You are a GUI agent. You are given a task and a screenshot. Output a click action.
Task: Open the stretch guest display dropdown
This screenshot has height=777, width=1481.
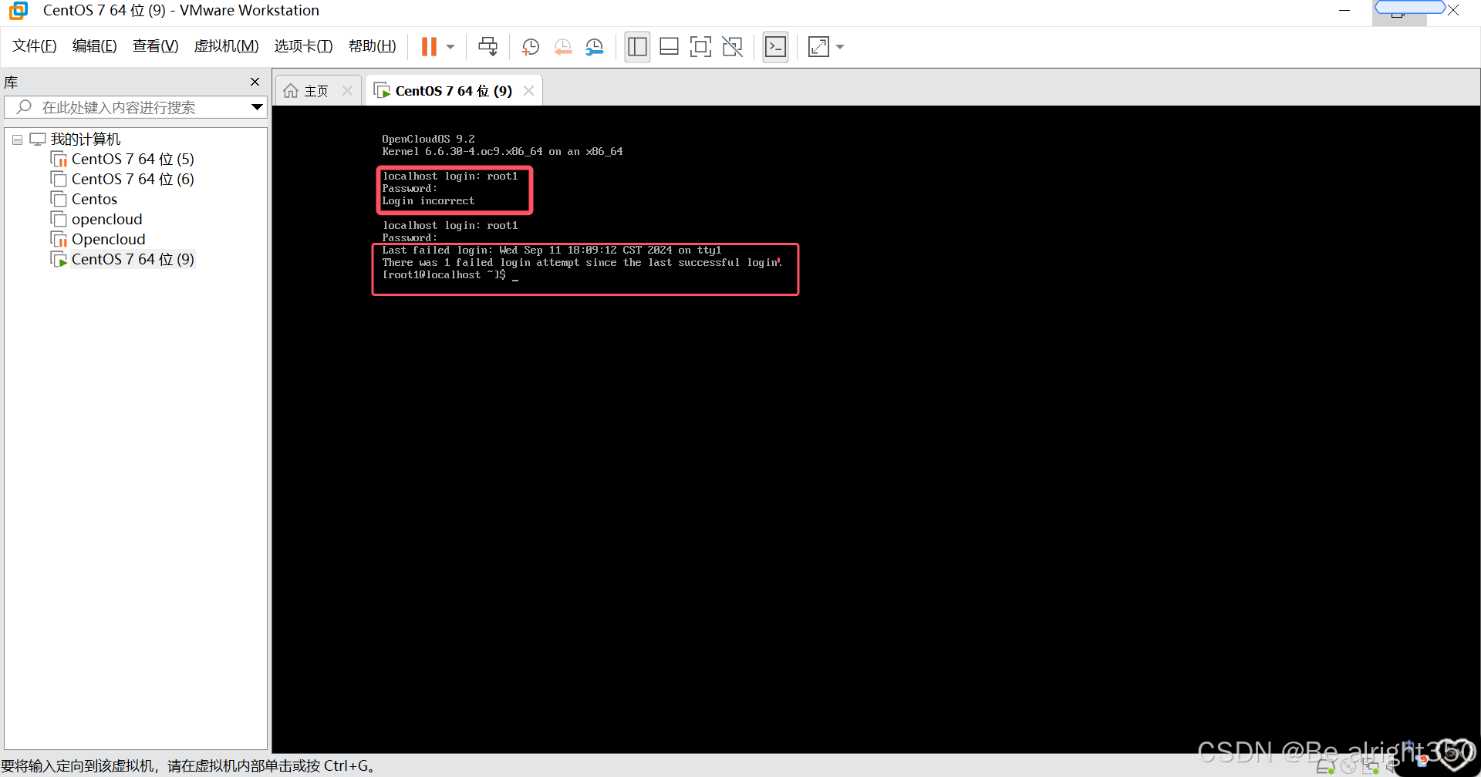pyautogui.click(x=839, y=46)
